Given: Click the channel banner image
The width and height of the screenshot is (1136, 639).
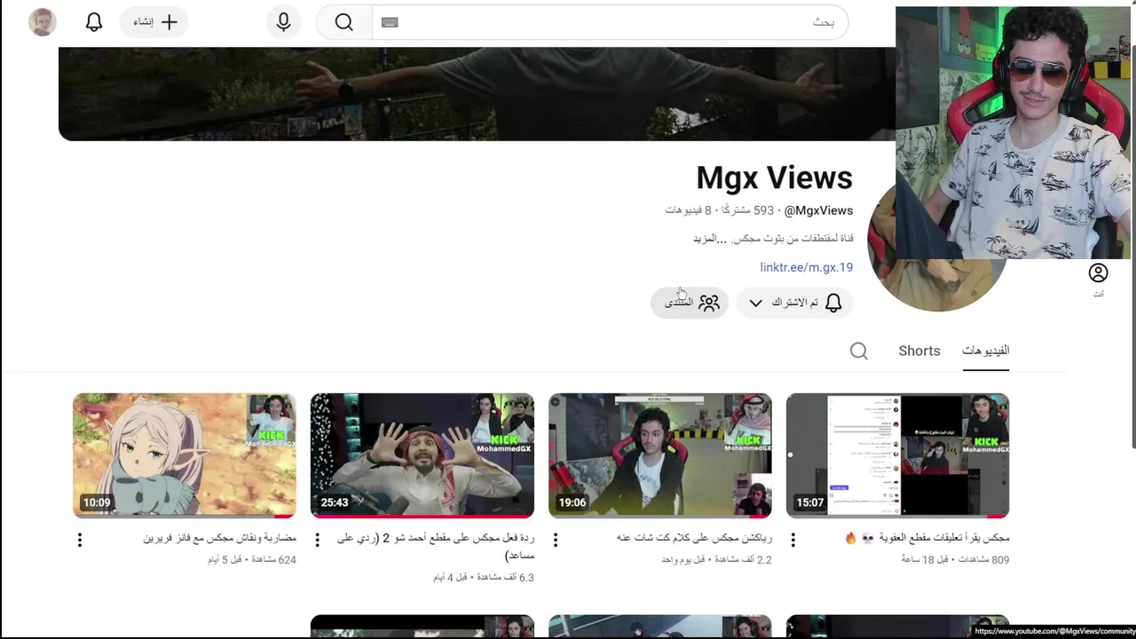Looking at the screenshot, I should [x=477, y=94].
